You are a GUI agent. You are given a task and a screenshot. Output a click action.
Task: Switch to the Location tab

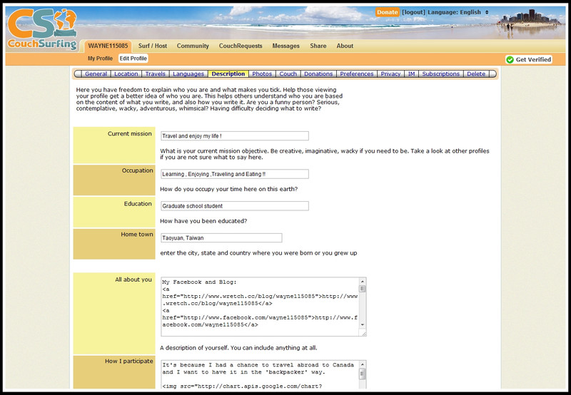(126, 74)
